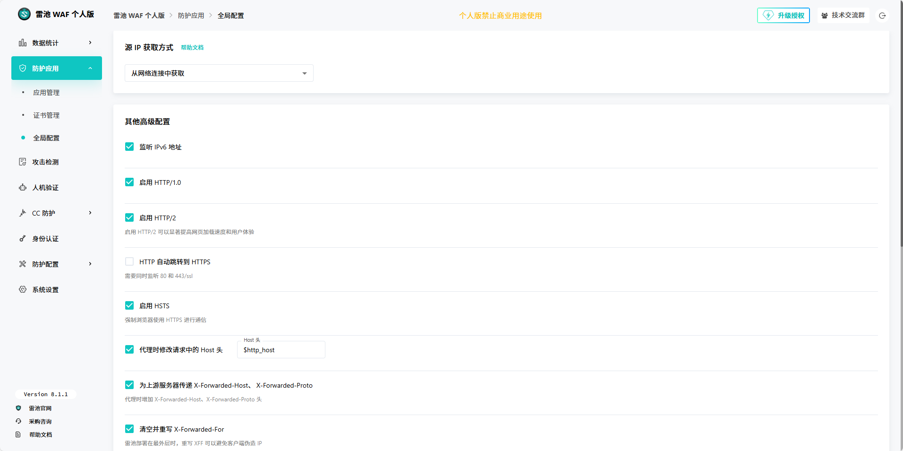Go to 人机验证 menu
The height and width of the screenshot is (451, 903).
click(57, 187)
